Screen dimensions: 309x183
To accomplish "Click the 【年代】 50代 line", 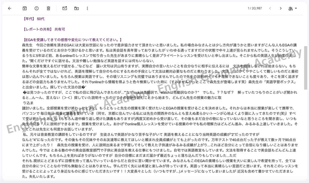I will click(x=33, y=19).
